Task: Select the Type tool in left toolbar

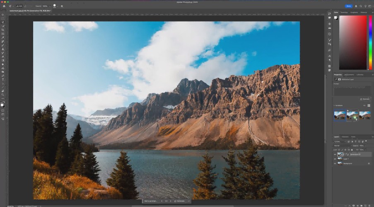Action: (x=3, y=79)
